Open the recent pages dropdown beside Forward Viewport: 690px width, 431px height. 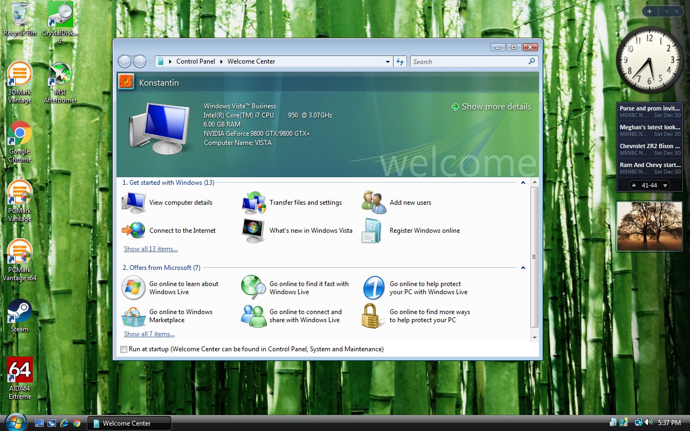(x=150, y=61)
